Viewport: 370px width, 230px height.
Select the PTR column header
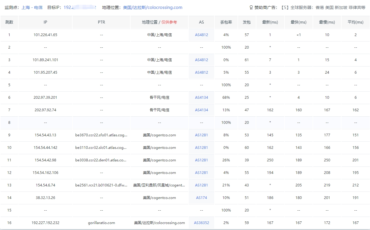point(101,22)
